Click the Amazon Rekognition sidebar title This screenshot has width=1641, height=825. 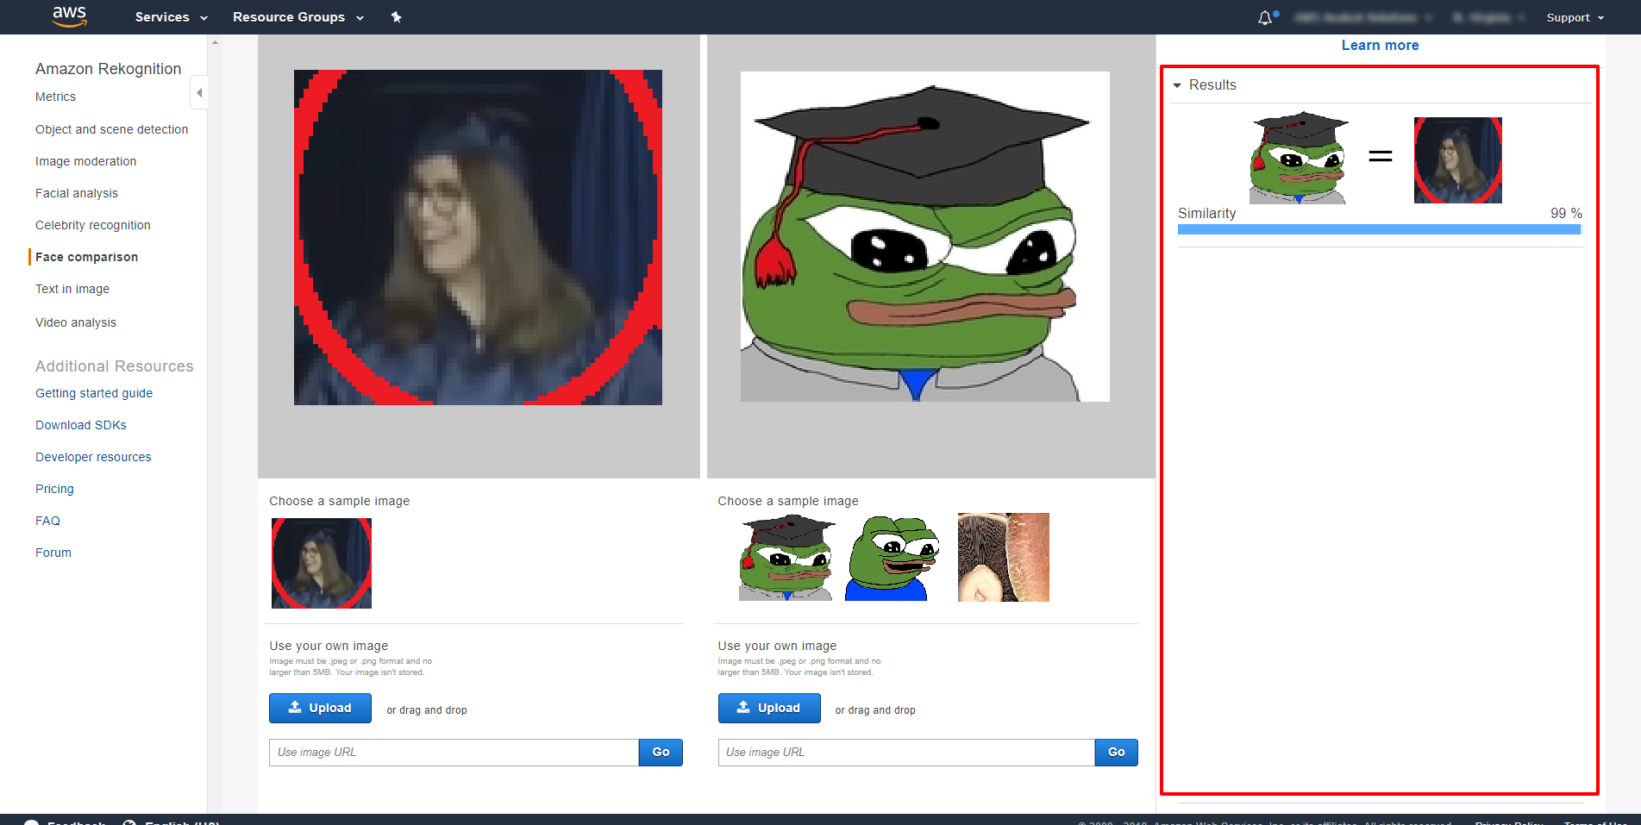[x=109, y=69]
